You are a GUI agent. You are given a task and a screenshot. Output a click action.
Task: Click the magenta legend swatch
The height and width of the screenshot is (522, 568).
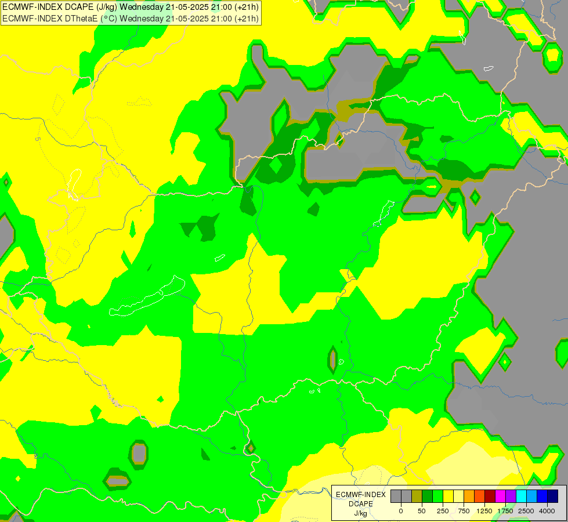[x=501, y=496]
